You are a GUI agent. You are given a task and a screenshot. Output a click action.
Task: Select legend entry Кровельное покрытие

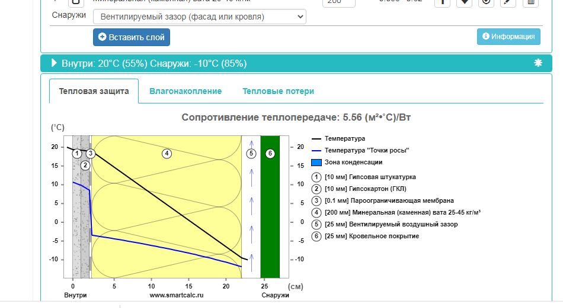[372, 236]
